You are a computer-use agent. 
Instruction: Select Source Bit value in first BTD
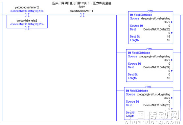click(169, 26)
